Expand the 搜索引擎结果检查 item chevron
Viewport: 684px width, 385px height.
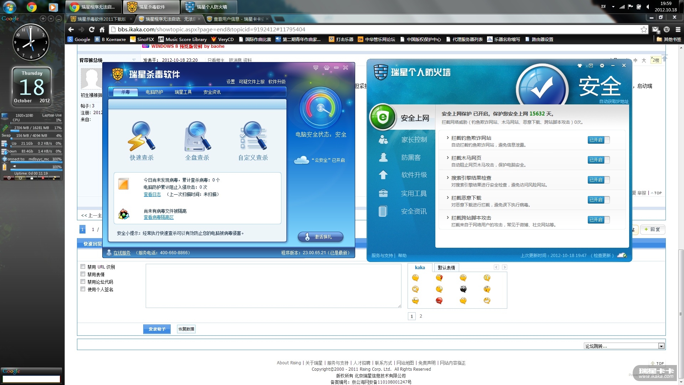[447, 178]
